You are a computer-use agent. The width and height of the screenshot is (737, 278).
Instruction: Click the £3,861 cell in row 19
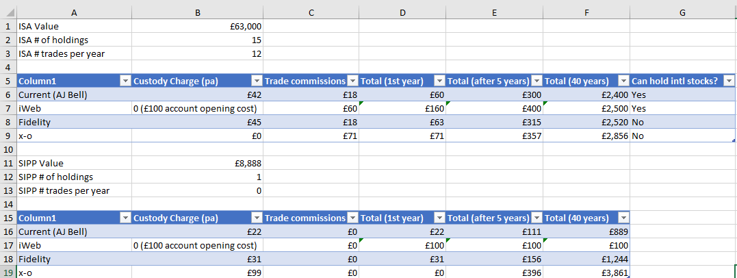[586, 273]
